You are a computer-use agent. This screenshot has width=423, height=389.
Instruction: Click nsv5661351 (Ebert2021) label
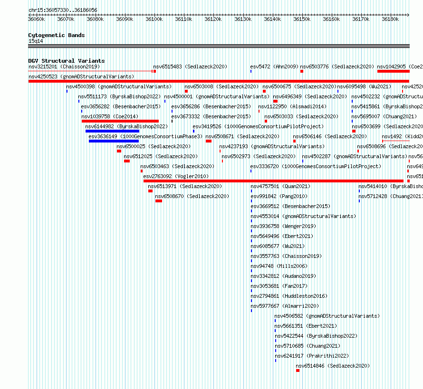(x=306, y=326)
